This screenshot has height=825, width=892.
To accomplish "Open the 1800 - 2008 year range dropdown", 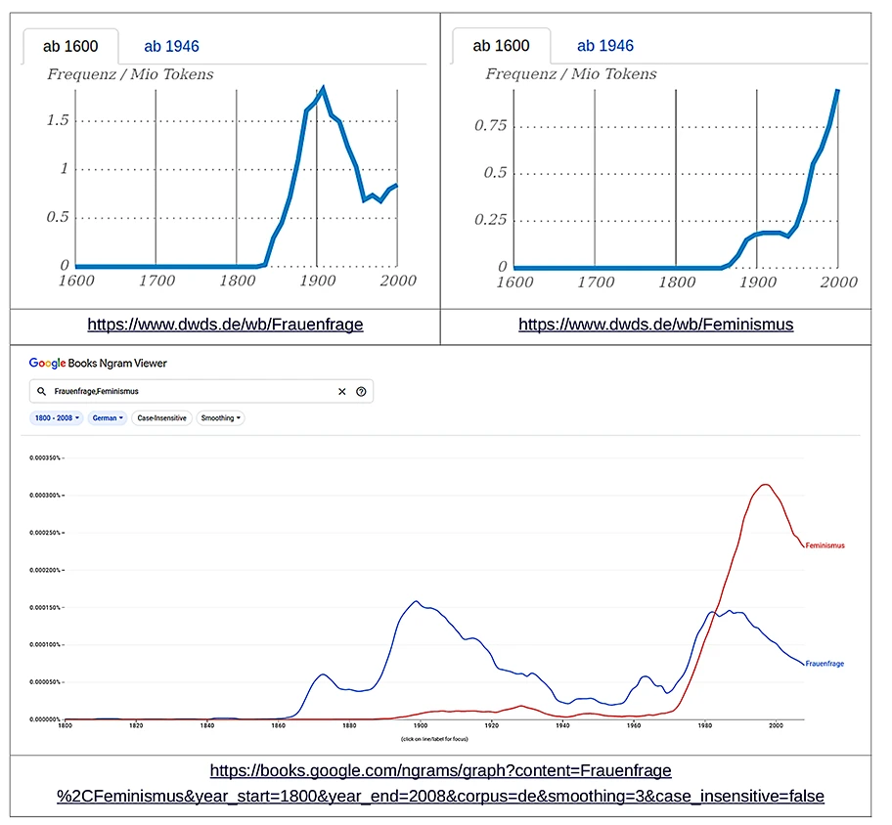I will (x=56, y=417).
